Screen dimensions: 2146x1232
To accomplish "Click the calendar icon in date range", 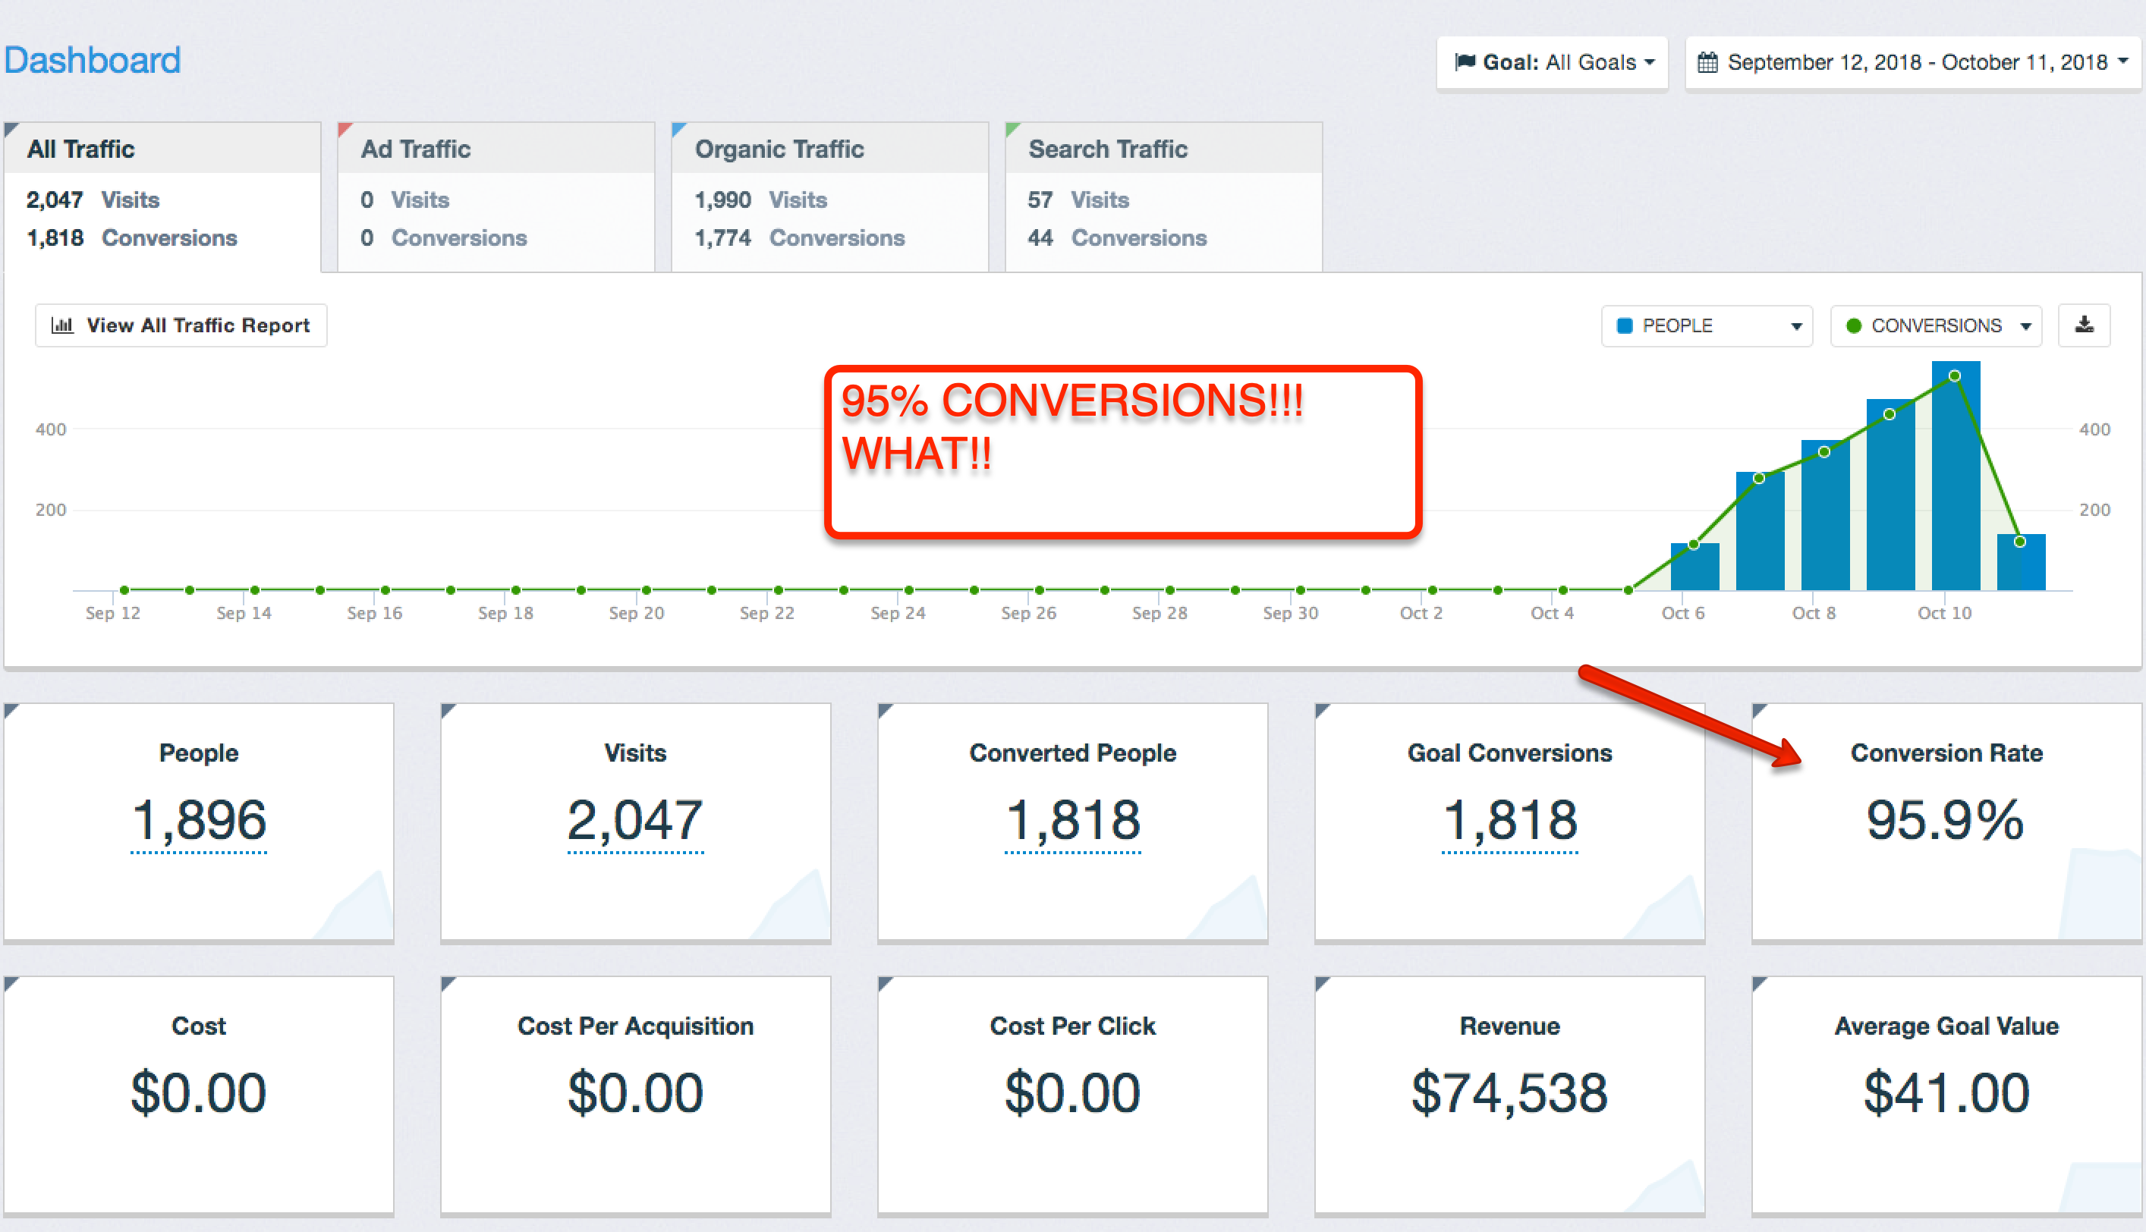I will tap(1707, 63).
